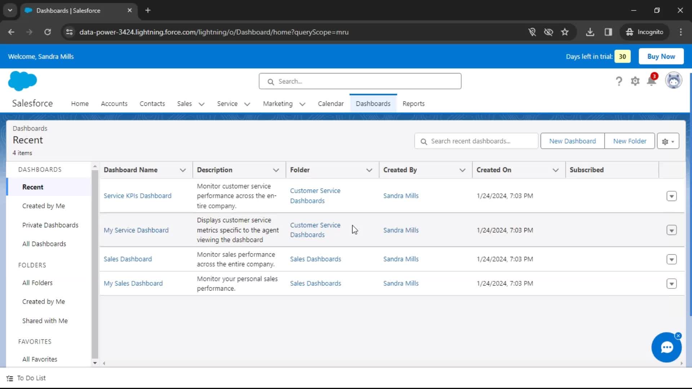Screen dimensions: 692x389
Task: Go to the Home tab
Action: tap(80, 104)
